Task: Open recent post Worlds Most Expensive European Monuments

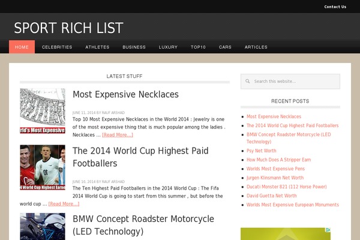Action: (x=293, y=205)
